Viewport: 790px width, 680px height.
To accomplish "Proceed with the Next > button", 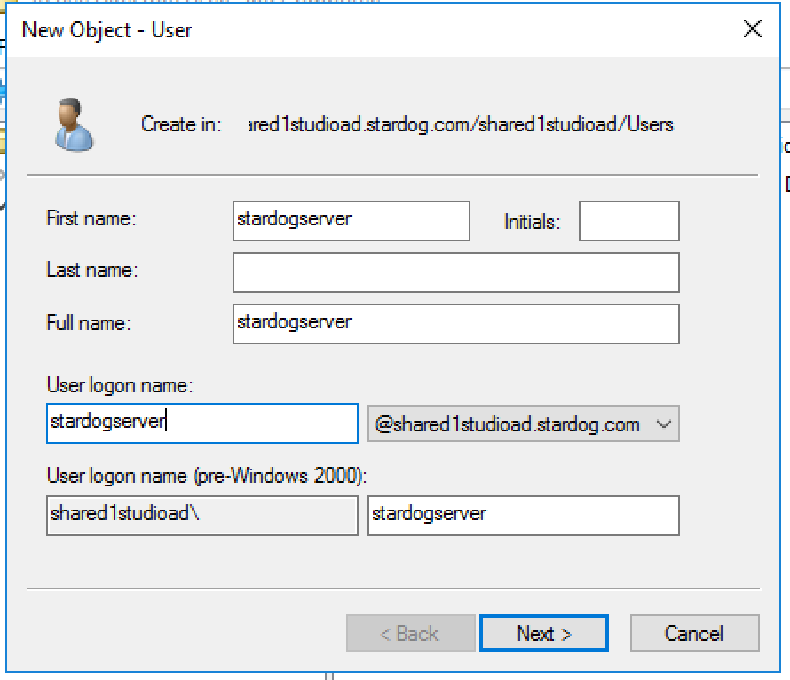I will (543, 633).
